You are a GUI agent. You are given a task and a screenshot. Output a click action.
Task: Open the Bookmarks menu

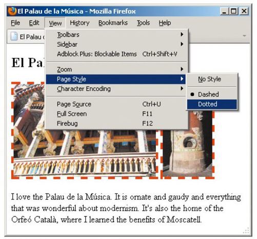click(x=113, y=23)
